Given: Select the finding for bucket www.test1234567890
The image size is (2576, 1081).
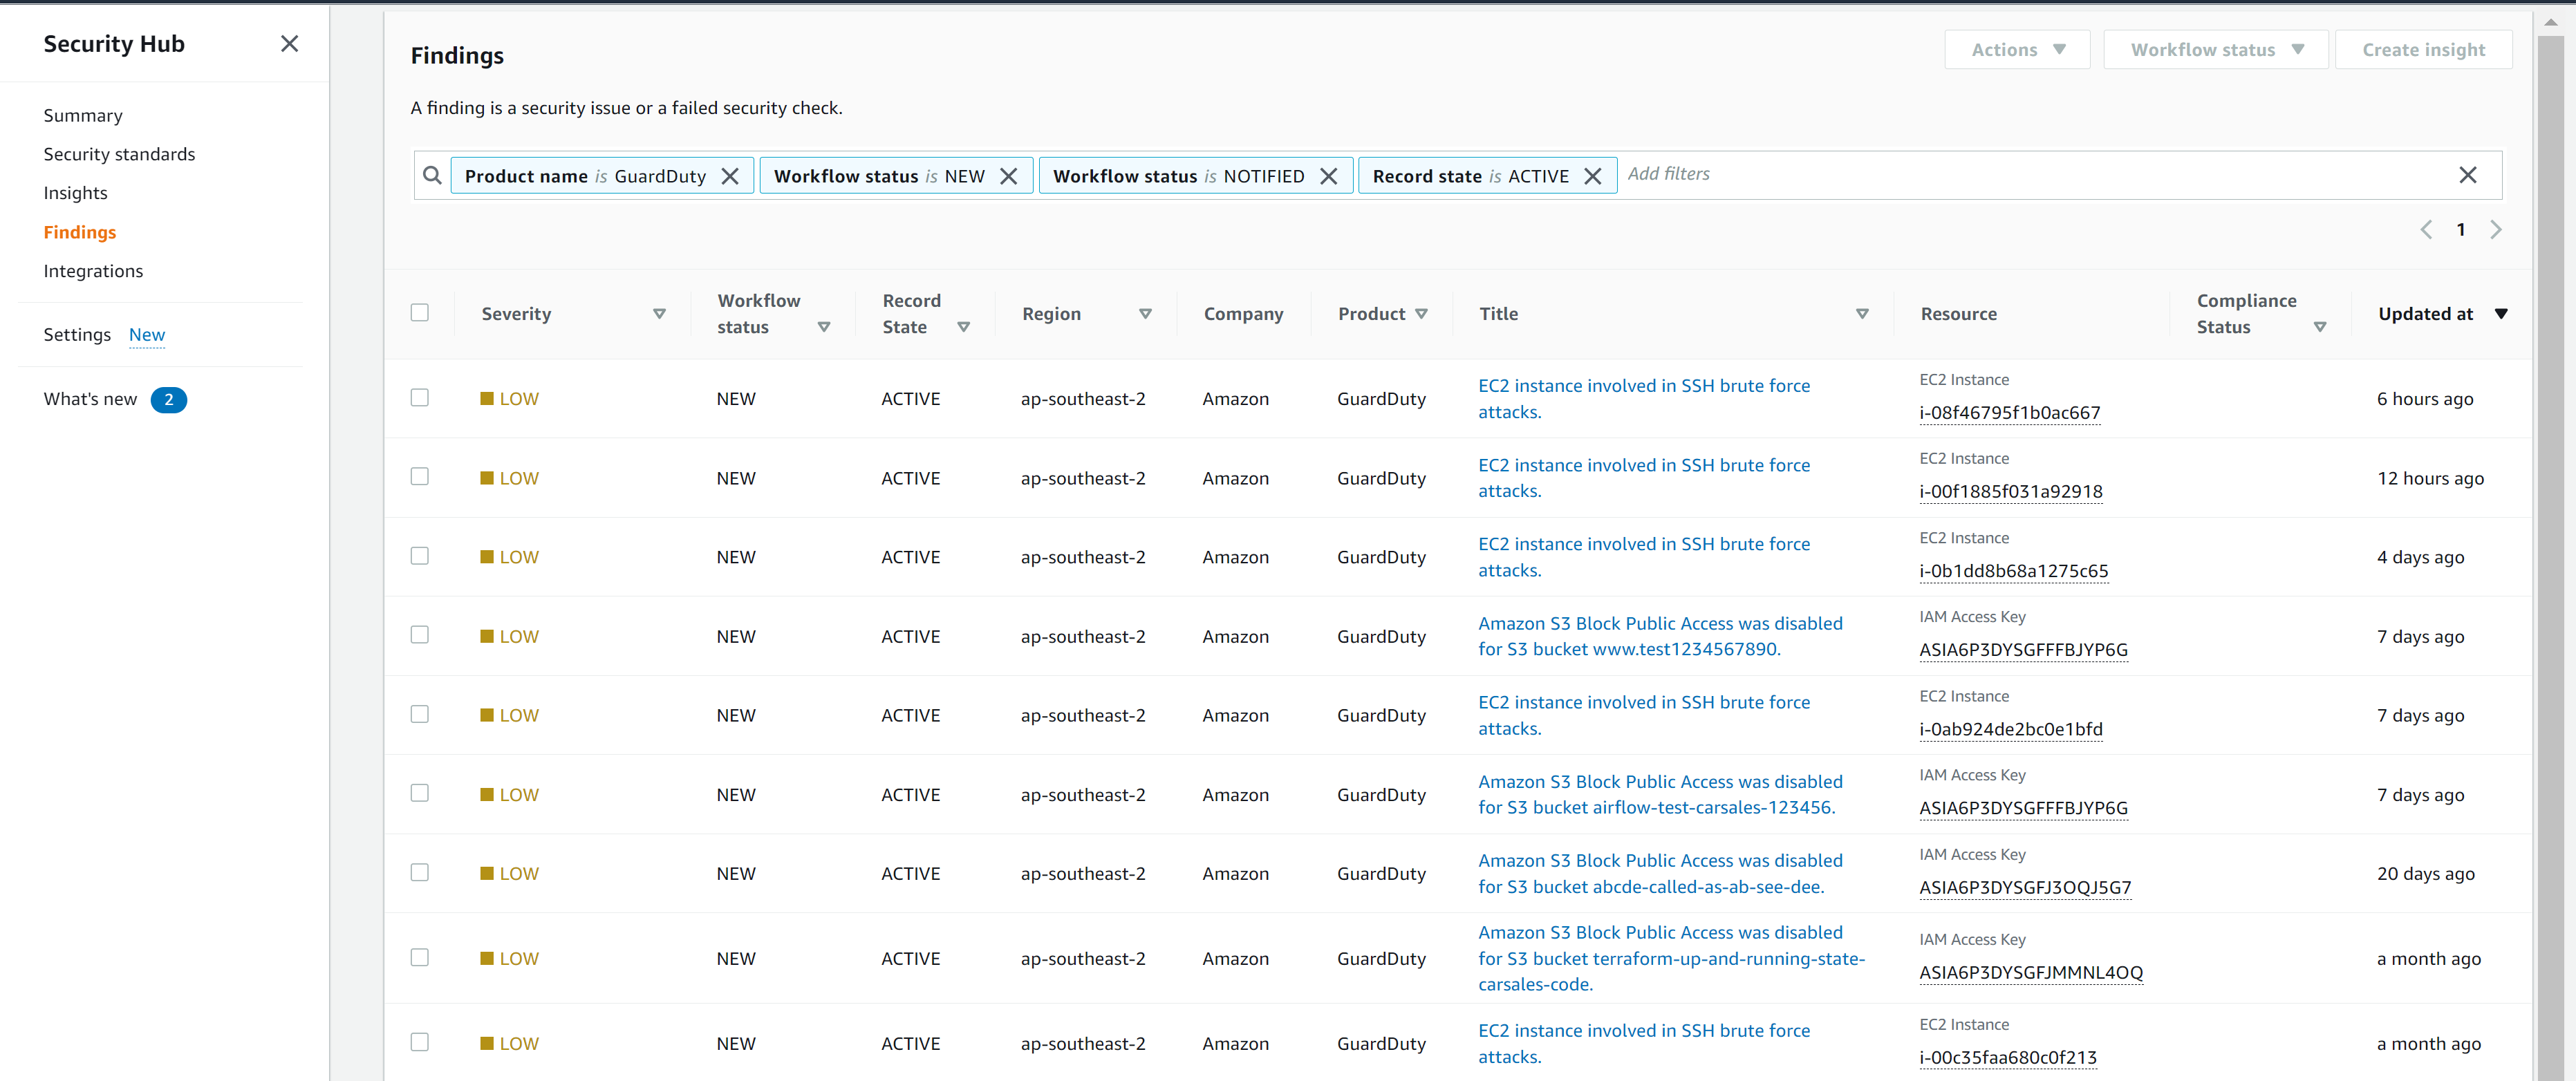Looking at the screenshot, I should [419, 634].
